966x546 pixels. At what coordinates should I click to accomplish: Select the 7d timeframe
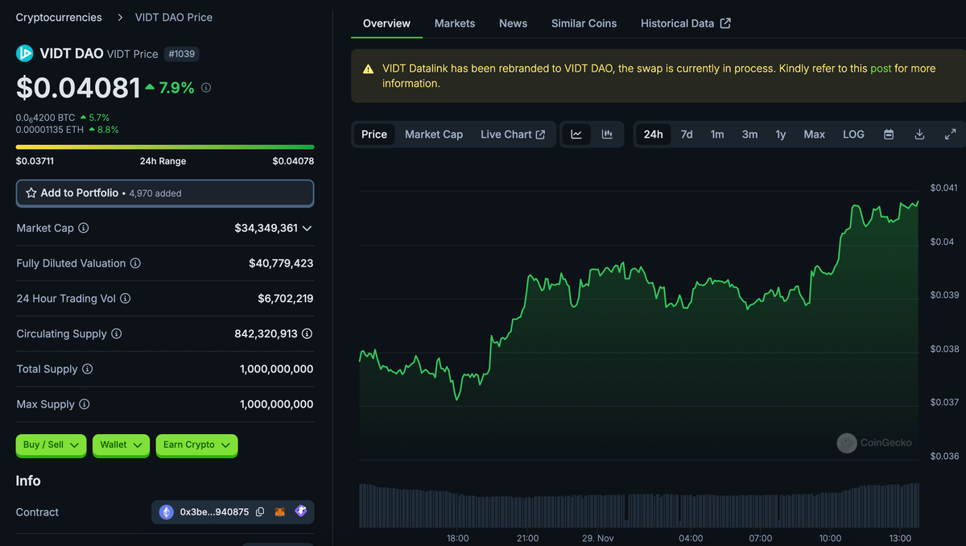point(686,134)
